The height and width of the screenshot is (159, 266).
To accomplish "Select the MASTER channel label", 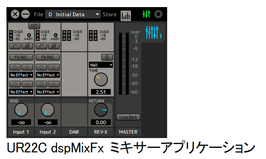I will (128, 132).
